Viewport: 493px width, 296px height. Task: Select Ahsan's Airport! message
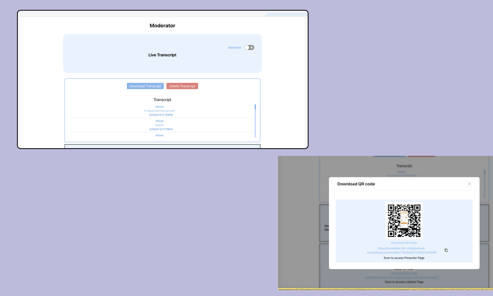pos(160,125)
